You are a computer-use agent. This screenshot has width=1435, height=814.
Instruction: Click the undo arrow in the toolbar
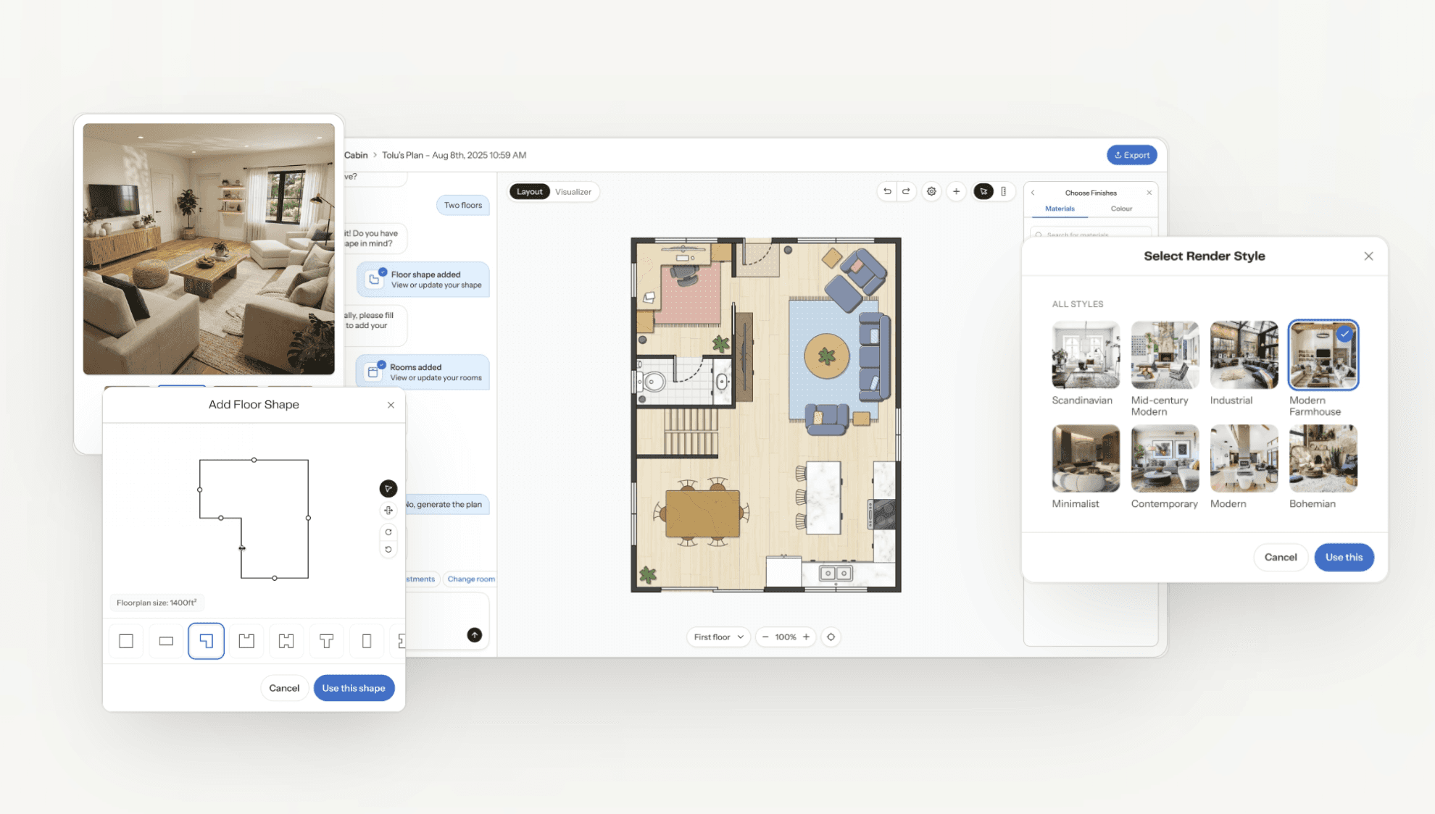pos(887,191)
